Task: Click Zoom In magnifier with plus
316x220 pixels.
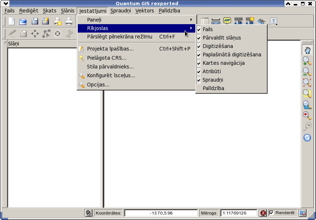Action: [307, 61]
